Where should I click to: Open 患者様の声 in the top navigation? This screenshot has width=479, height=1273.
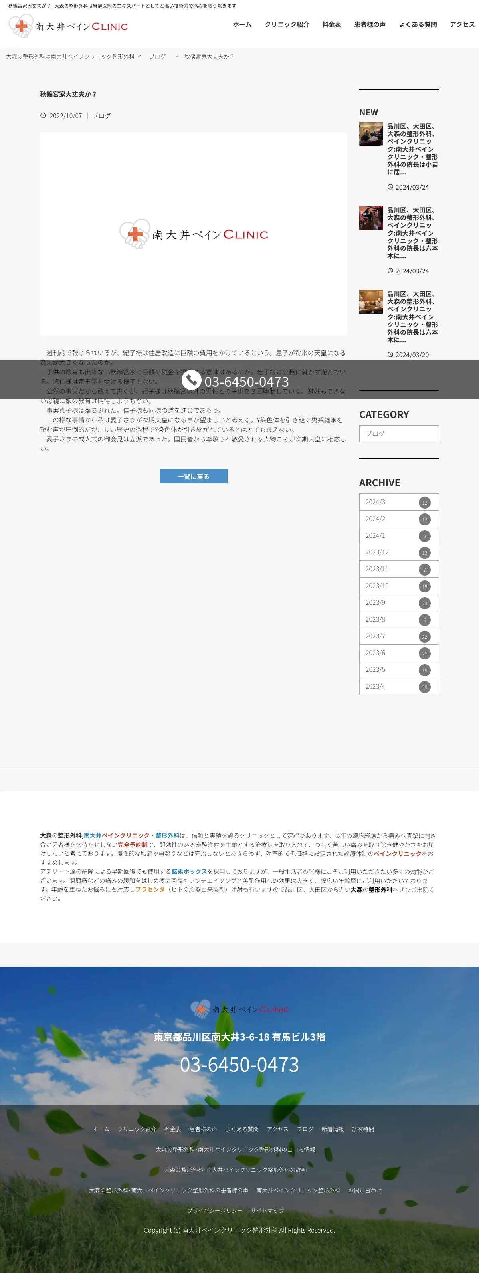pyautogui.click(x=370, y=24)
